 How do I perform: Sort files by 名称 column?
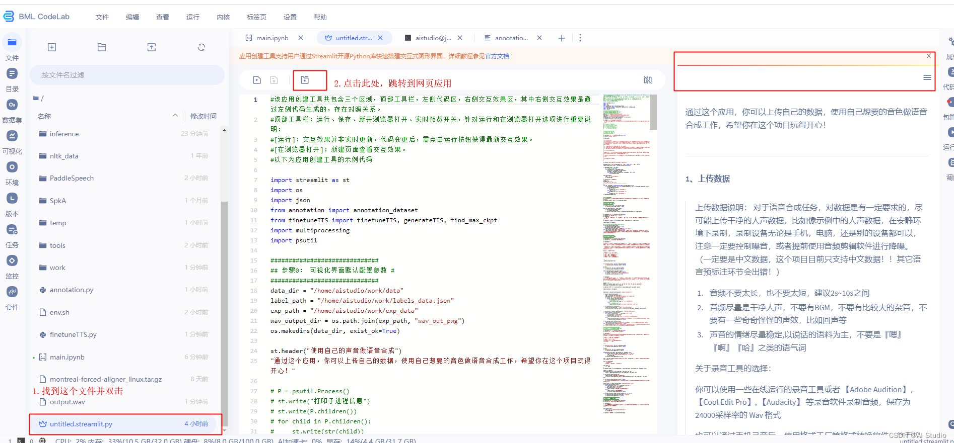[x=44, y=116]
